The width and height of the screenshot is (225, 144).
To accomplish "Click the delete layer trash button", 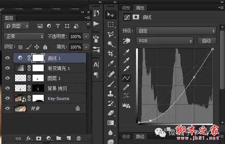I will click(x=78, y=138).
